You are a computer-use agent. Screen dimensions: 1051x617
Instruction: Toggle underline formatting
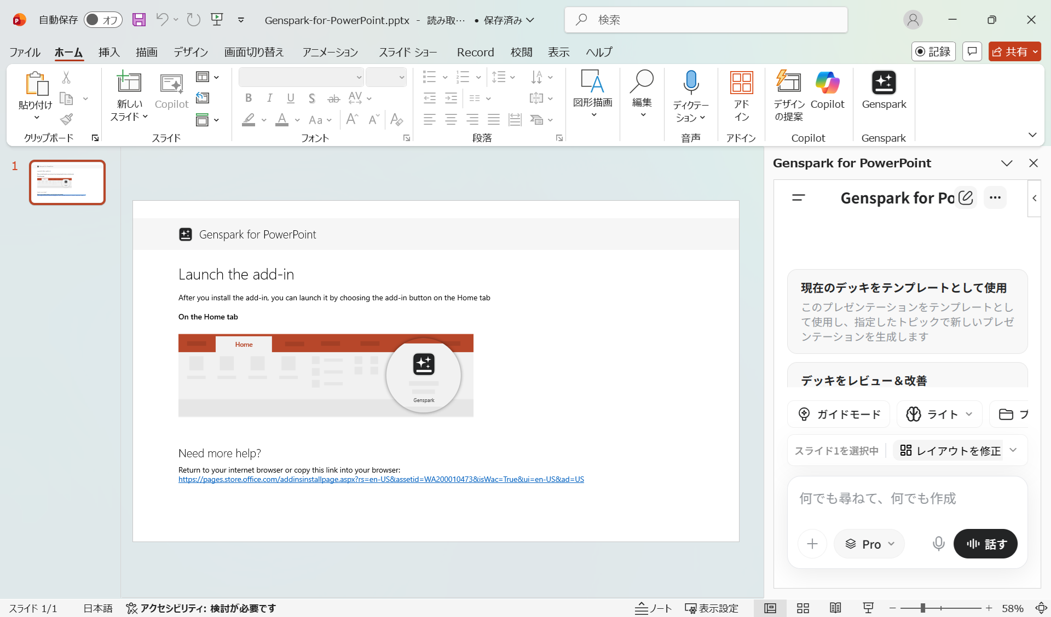[x=291, y=98]
